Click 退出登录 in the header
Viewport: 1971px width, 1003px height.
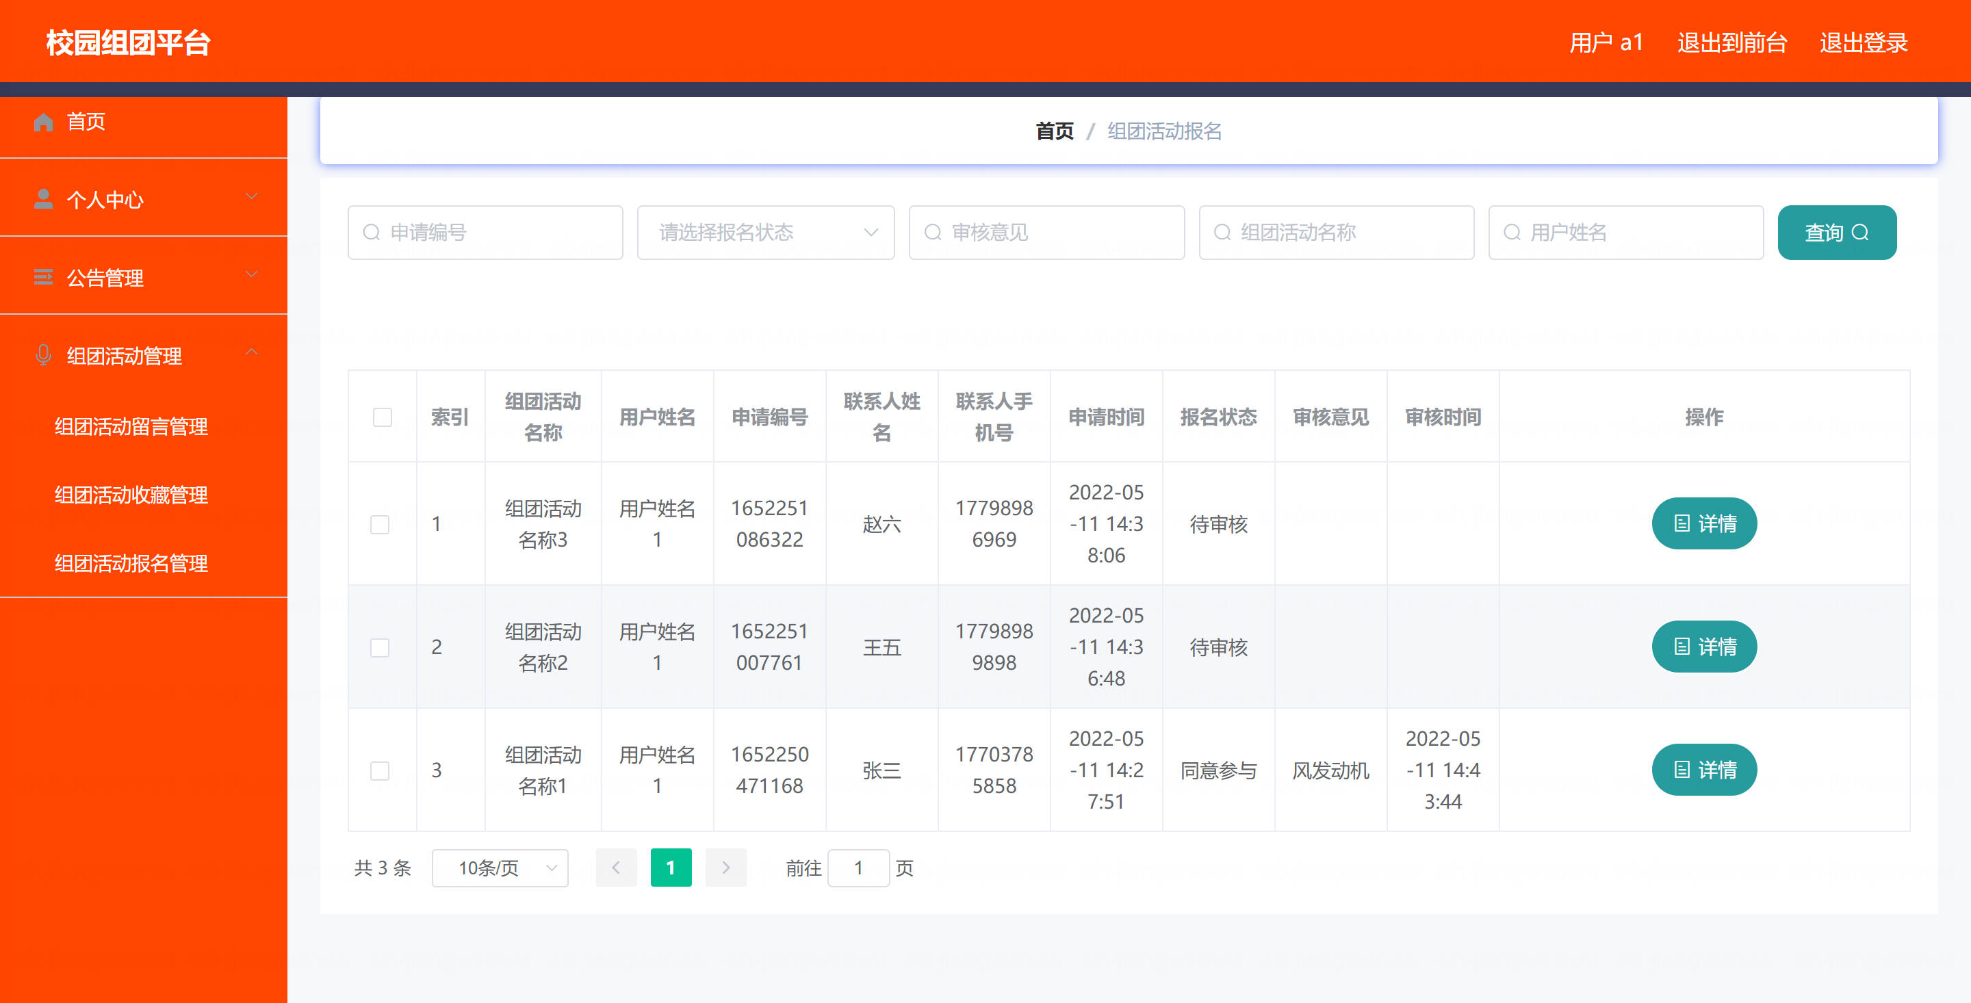click(1863, 42)
